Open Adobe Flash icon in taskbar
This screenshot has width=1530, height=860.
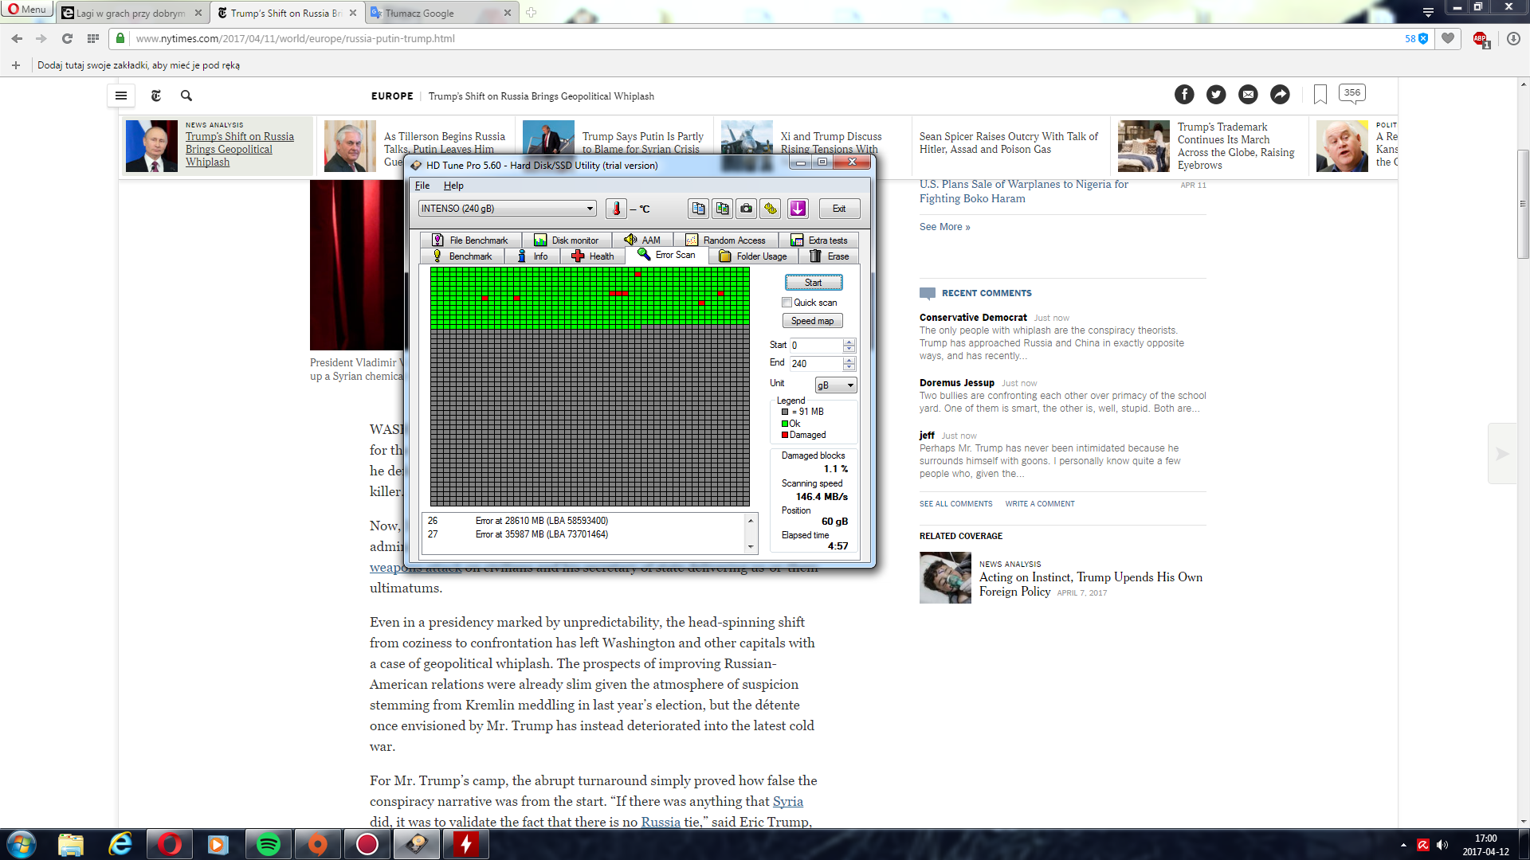point(466,844)
